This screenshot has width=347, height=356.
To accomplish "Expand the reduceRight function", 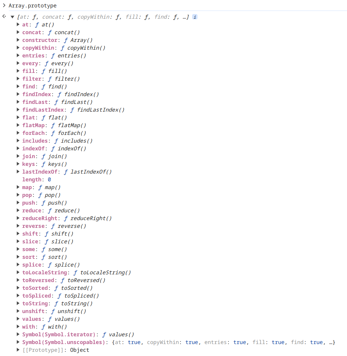I will [18, 218].
